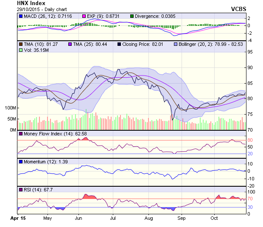Click the 29/10/2015 Daily chart subtitle

coord(37,9)
